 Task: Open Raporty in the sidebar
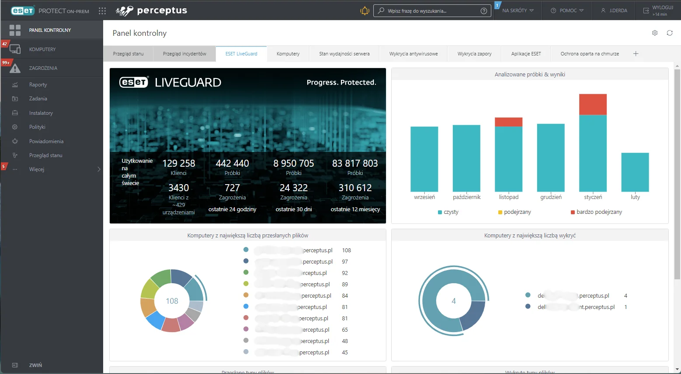coord(38,85)
